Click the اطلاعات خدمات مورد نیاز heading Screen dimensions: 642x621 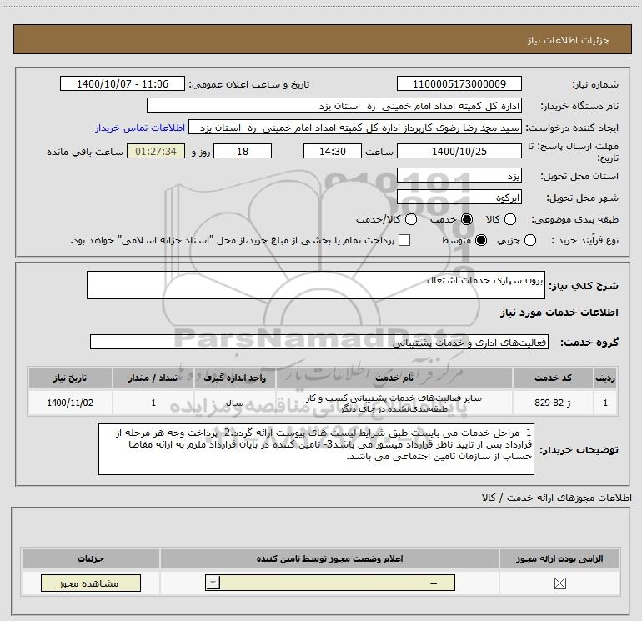pos(559,313)
